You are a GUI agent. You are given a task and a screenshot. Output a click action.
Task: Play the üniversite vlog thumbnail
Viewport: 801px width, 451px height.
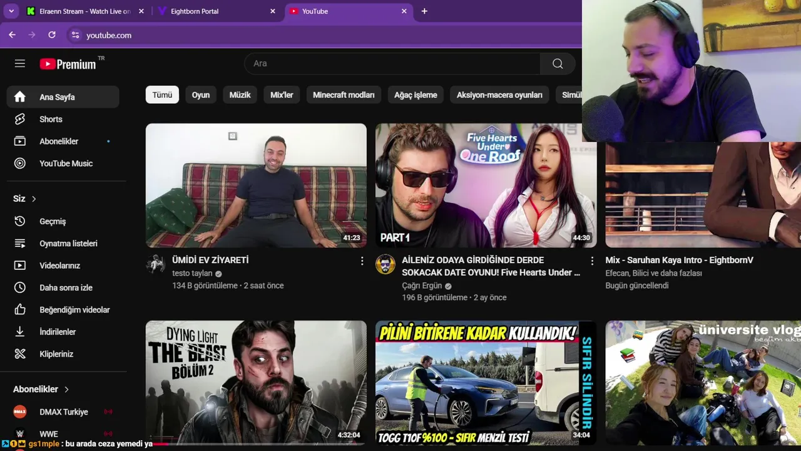(x=703, y=382)
